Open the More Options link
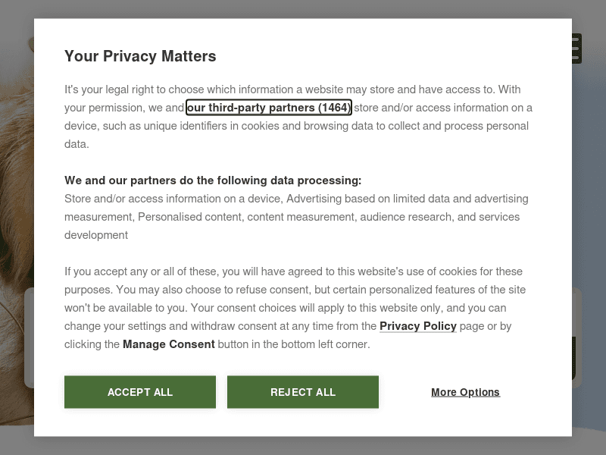 [465, 392]
